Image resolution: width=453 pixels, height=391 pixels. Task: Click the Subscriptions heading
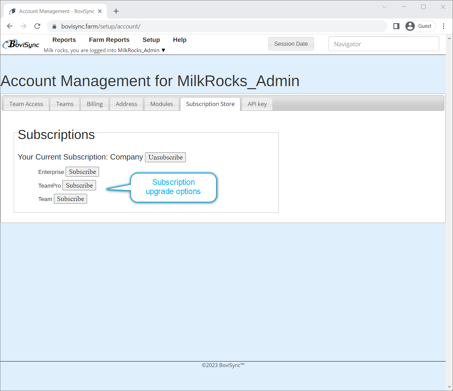[x=56, y=135]
